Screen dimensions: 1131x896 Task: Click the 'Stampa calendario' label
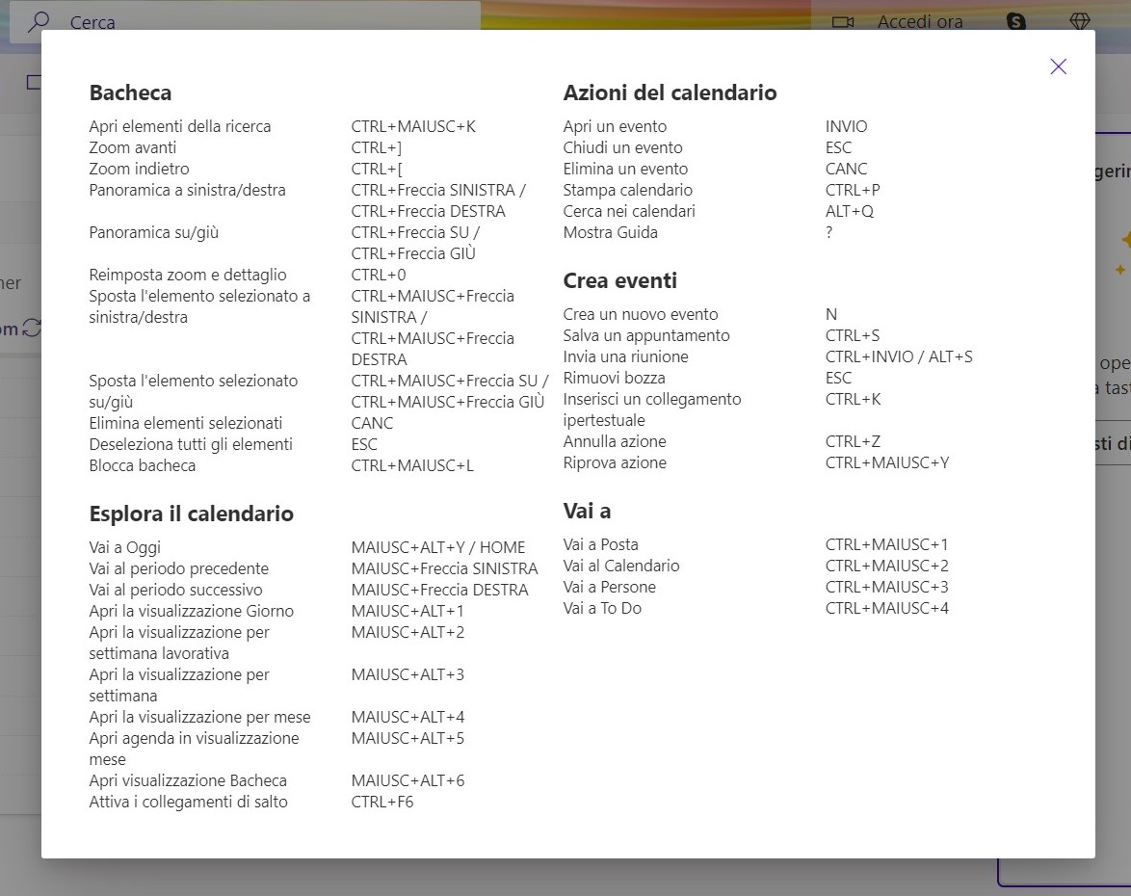click(627, 190)
